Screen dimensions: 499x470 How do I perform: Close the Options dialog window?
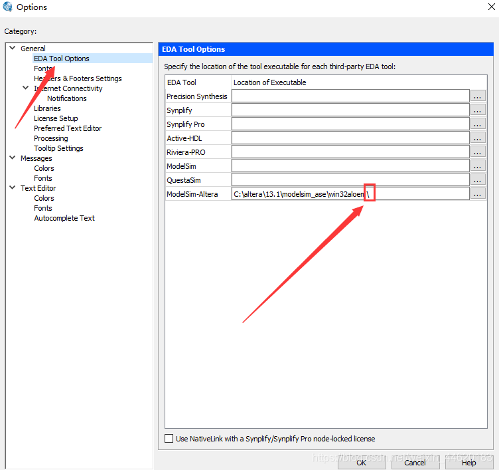491,7
